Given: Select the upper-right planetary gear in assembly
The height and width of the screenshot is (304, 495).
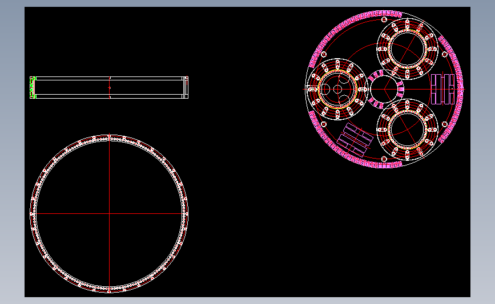Looking at the screenshot, I should pos(407,49).
